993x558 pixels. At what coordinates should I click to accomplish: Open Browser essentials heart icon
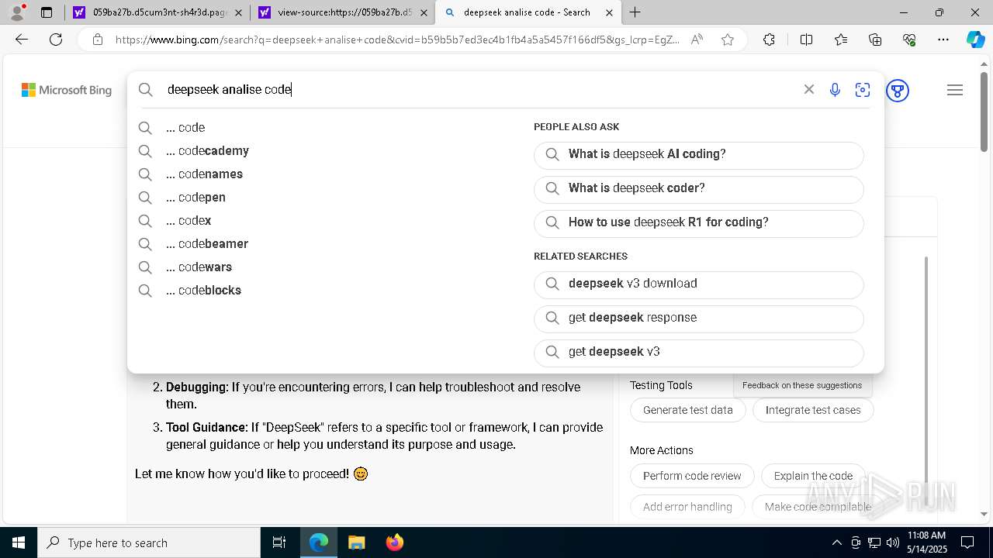click(x=909, y=40)
